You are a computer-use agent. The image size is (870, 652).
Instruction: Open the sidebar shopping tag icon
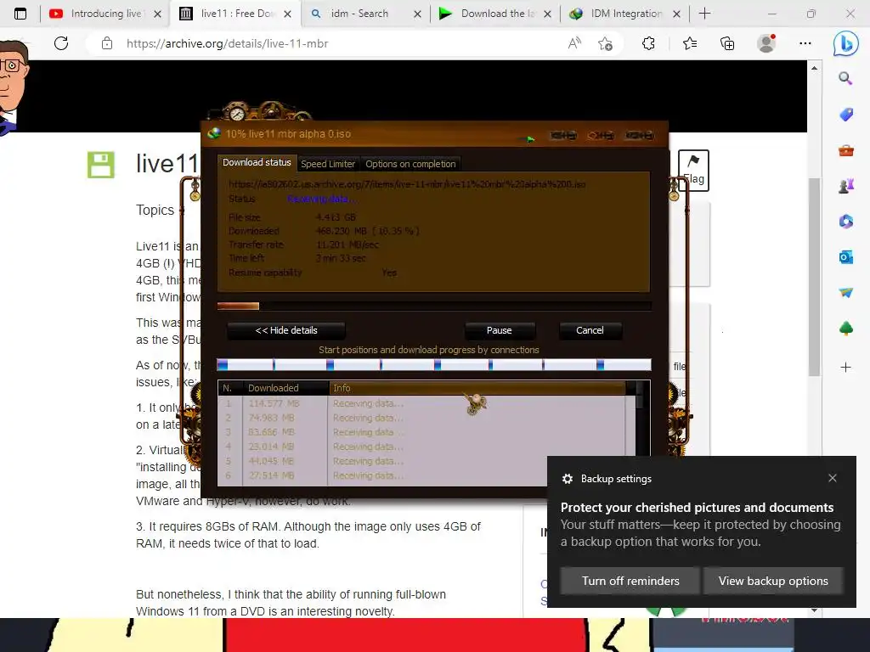[x=845, y=115]
